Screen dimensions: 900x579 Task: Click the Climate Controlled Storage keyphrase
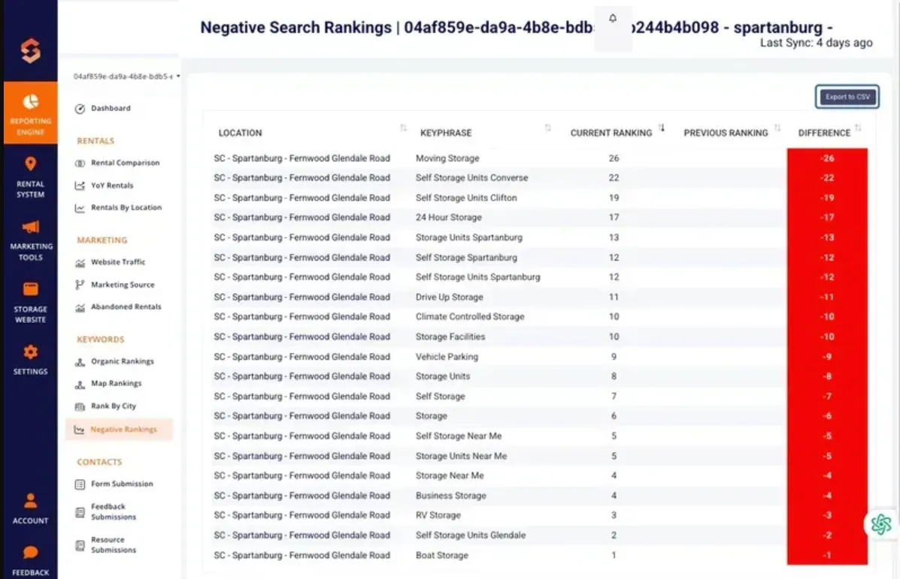click(x=470, y=317)
